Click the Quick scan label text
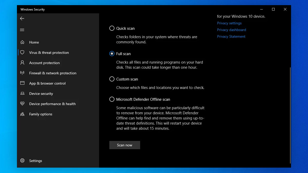 tap(126, 28)
